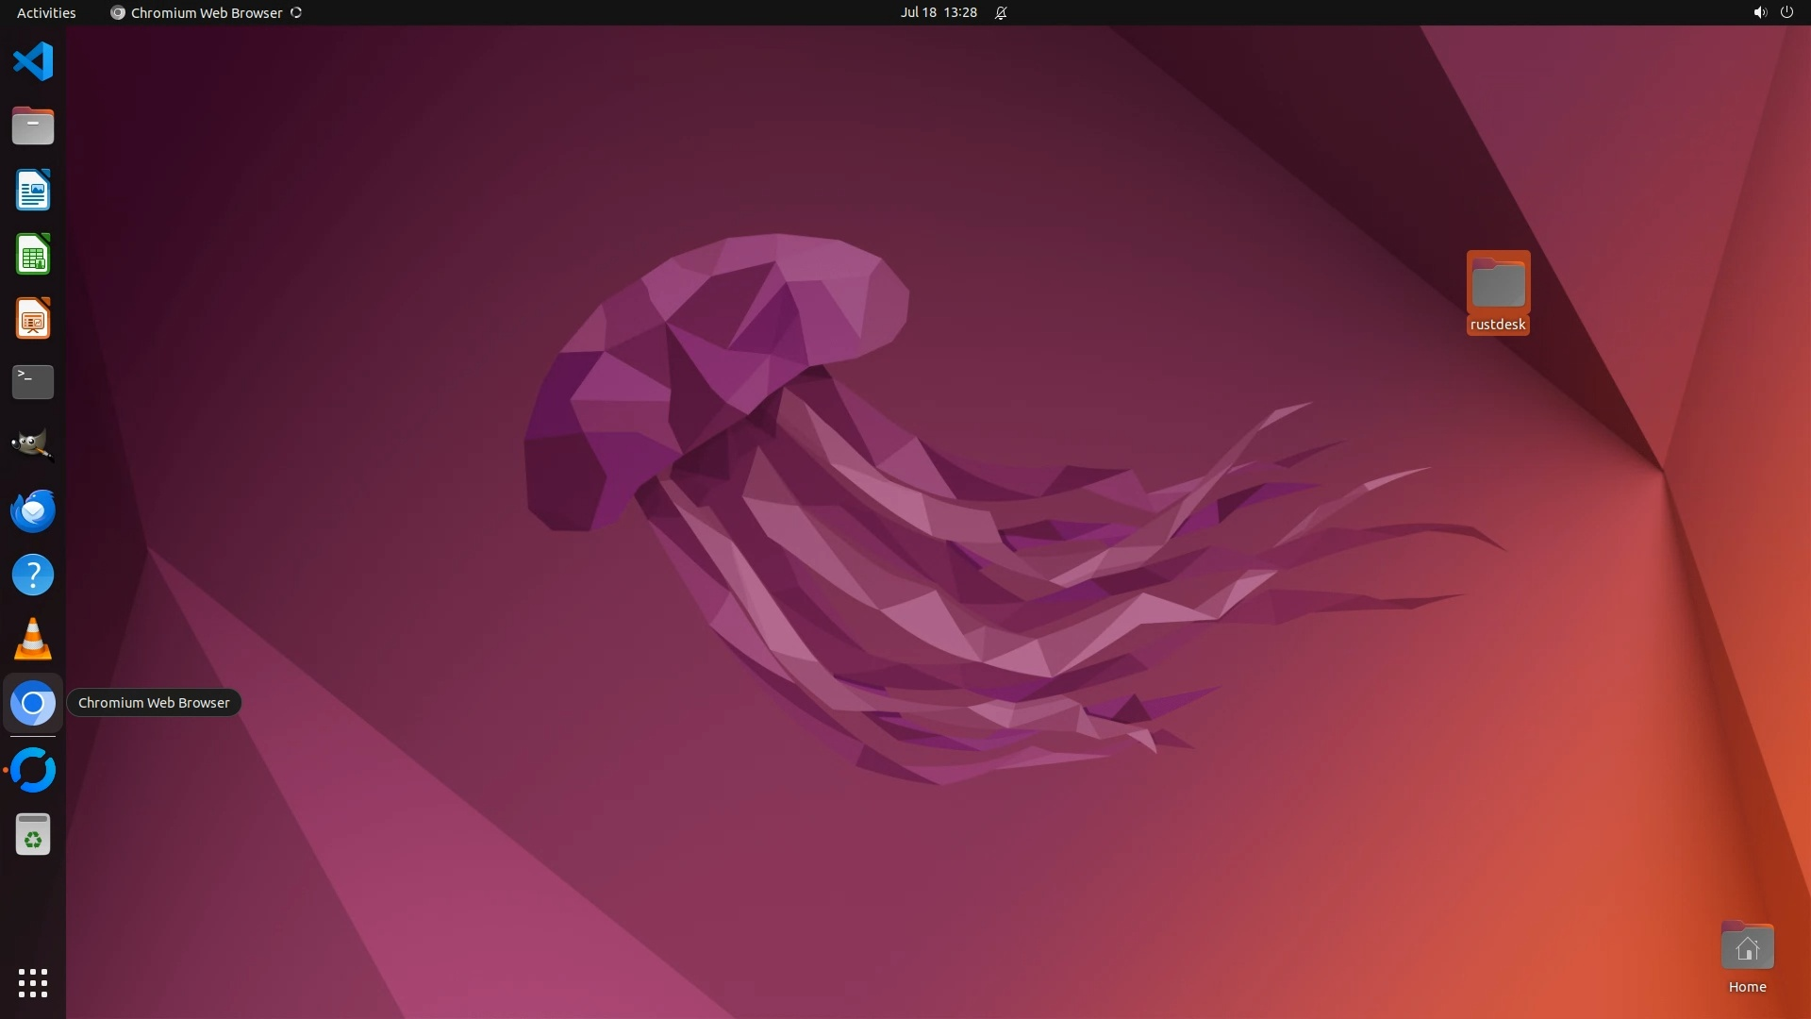Open the Activities overview

46,12
